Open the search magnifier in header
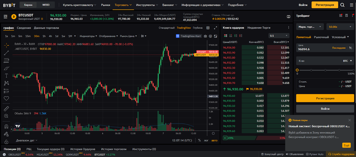This screenshot has width=356, height=157. click(x=343, y=5)
